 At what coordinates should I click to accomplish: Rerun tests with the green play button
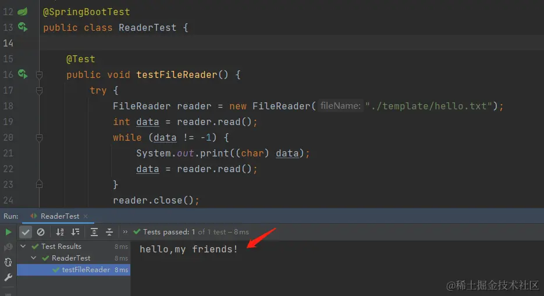point(8,232)
